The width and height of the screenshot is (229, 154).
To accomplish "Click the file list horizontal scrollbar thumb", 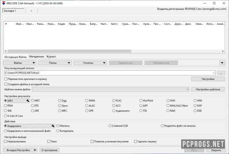I will tap(69, 51).
